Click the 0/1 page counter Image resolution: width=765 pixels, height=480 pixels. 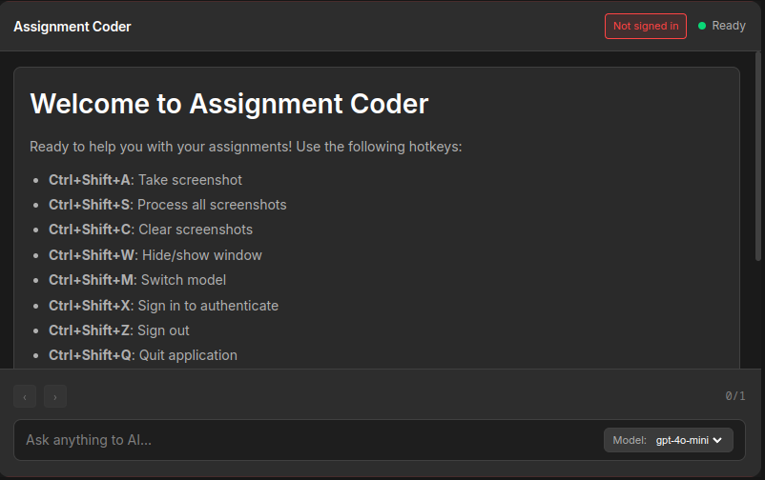pyautogui.click(x=735, y=396)
